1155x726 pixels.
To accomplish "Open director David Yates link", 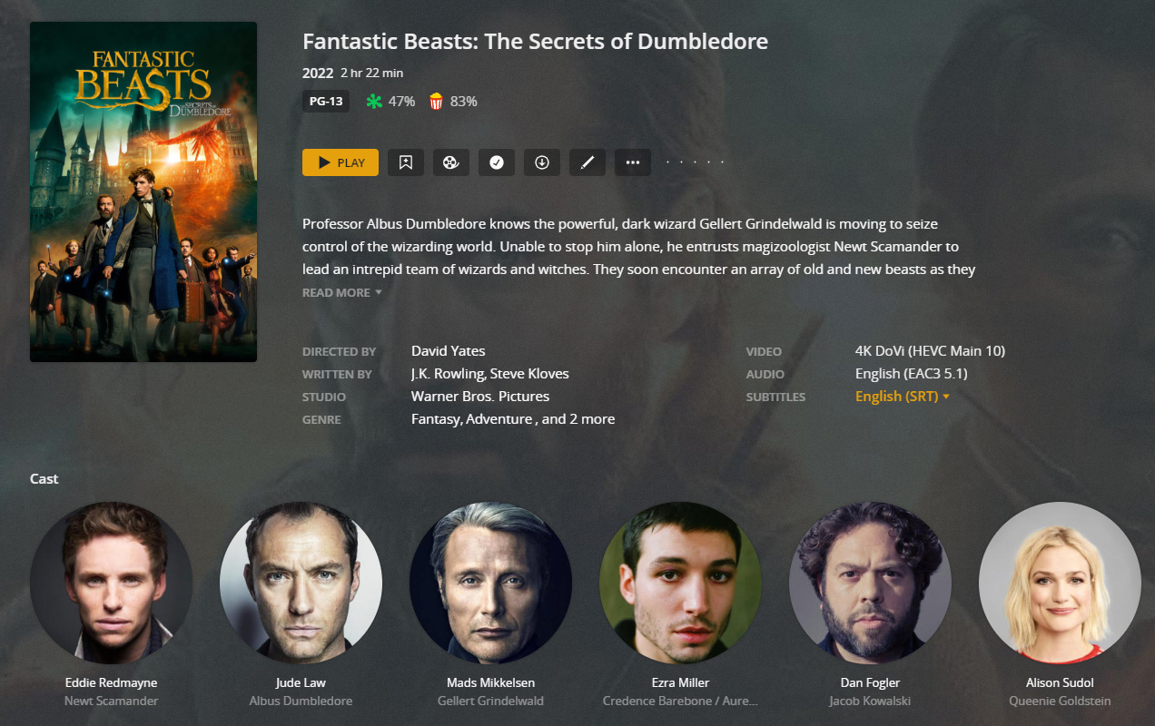I will tap(449, 351).
